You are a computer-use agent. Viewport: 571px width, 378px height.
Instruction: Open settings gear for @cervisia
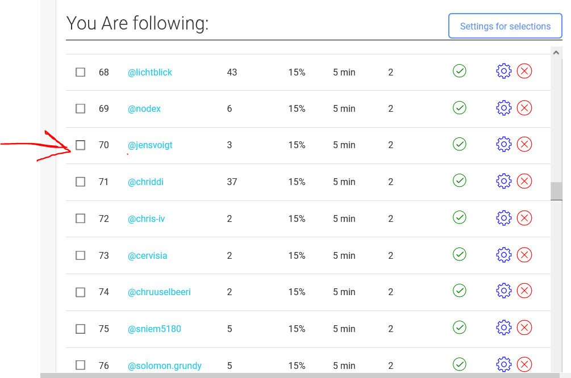503,255
